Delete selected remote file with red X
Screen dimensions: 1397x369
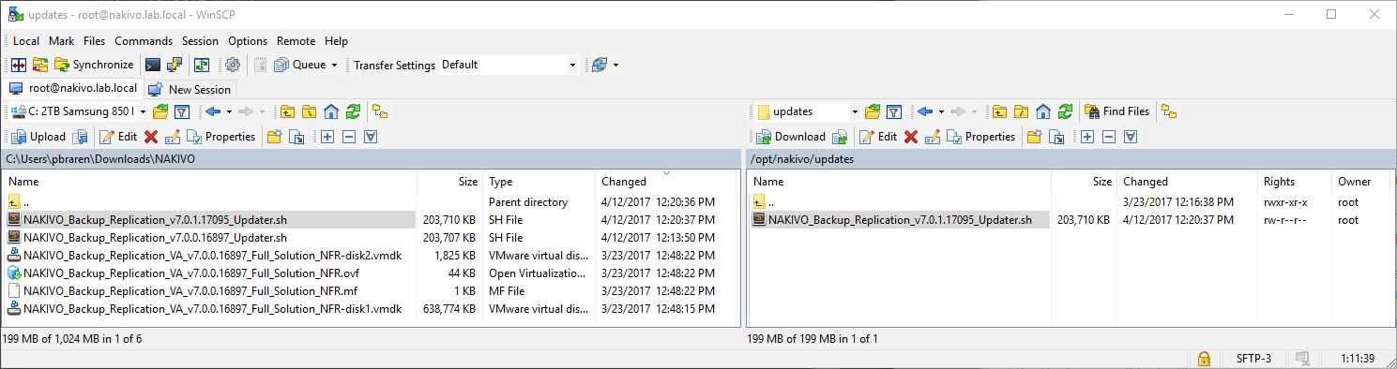coord(910,137)
